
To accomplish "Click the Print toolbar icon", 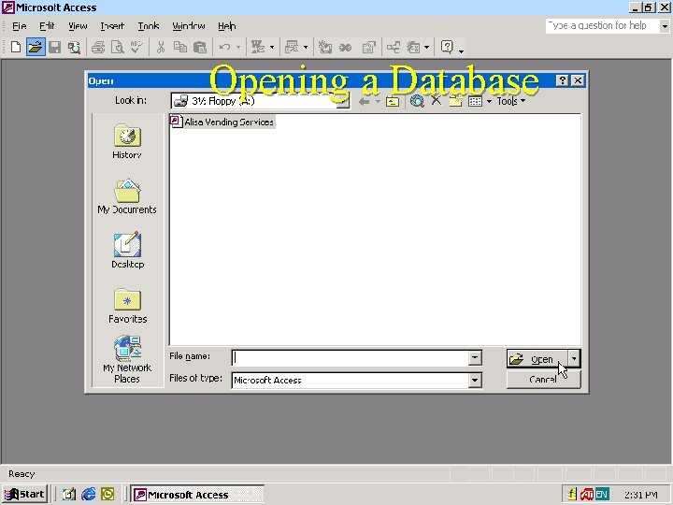I will 98,47.
